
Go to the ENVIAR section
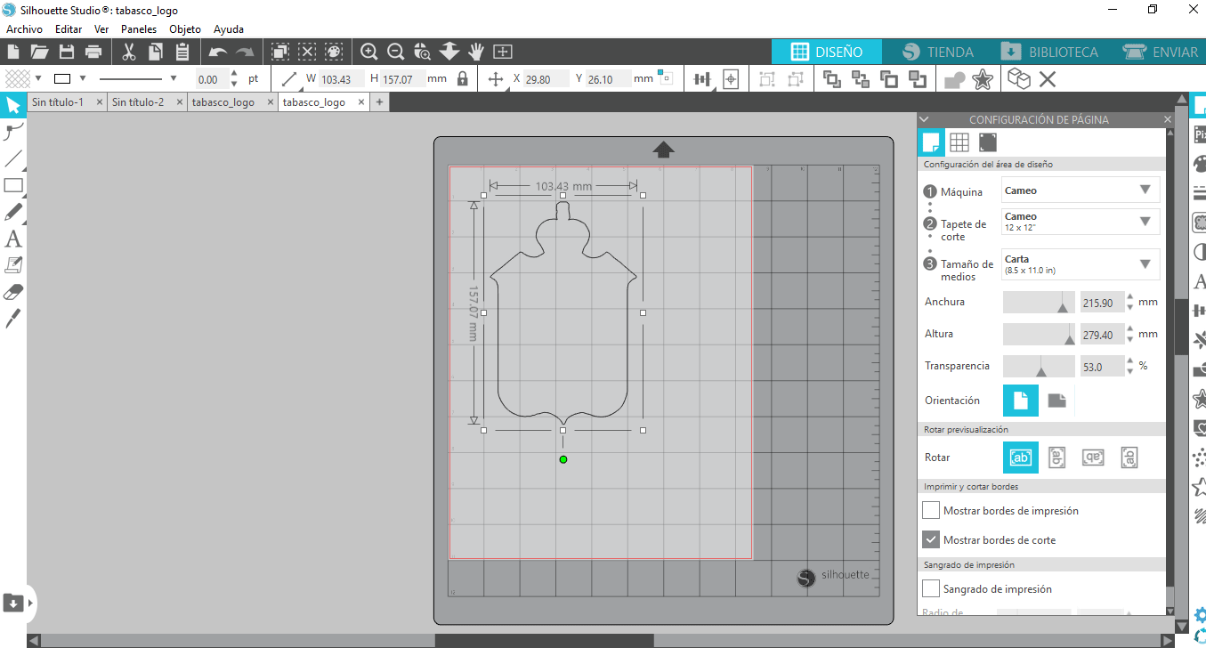[1161, 52]
